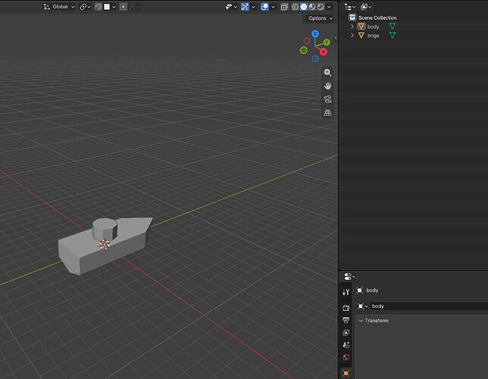
Task: Toggle proportional editing circle icon
Action: (x=124, y=7)
